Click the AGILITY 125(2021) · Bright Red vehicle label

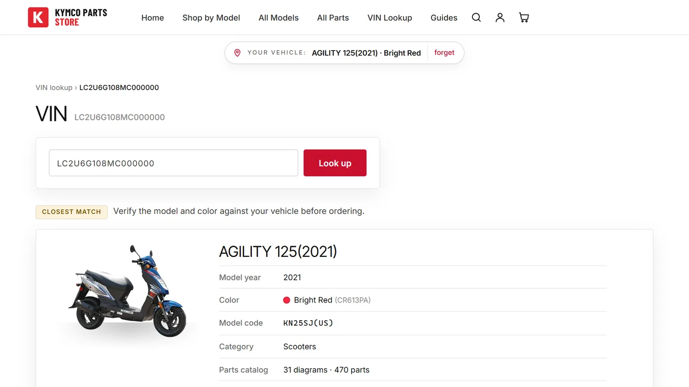coord(366,53)
